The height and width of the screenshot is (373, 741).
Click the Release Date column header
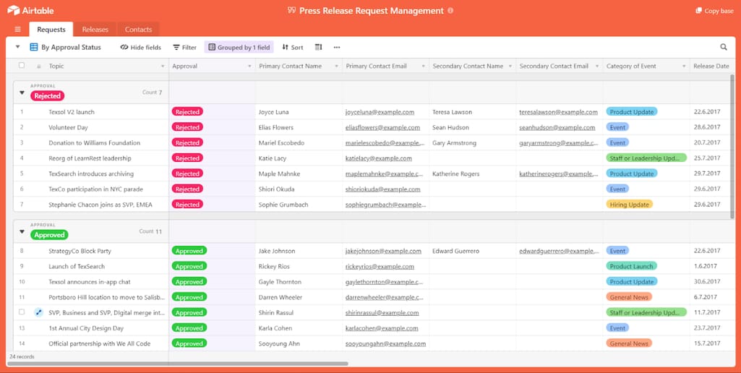[x=711, y=67]
